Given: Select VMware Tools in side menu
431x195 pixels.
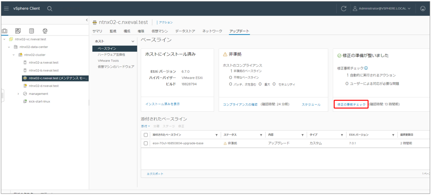Looking at the screenshot, I should 108,60.
